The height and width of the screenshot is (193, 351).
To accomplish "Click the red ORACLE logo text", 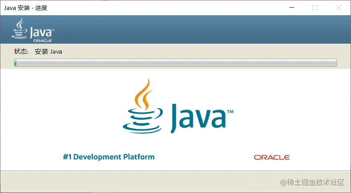I will click(x=271, y=157).
